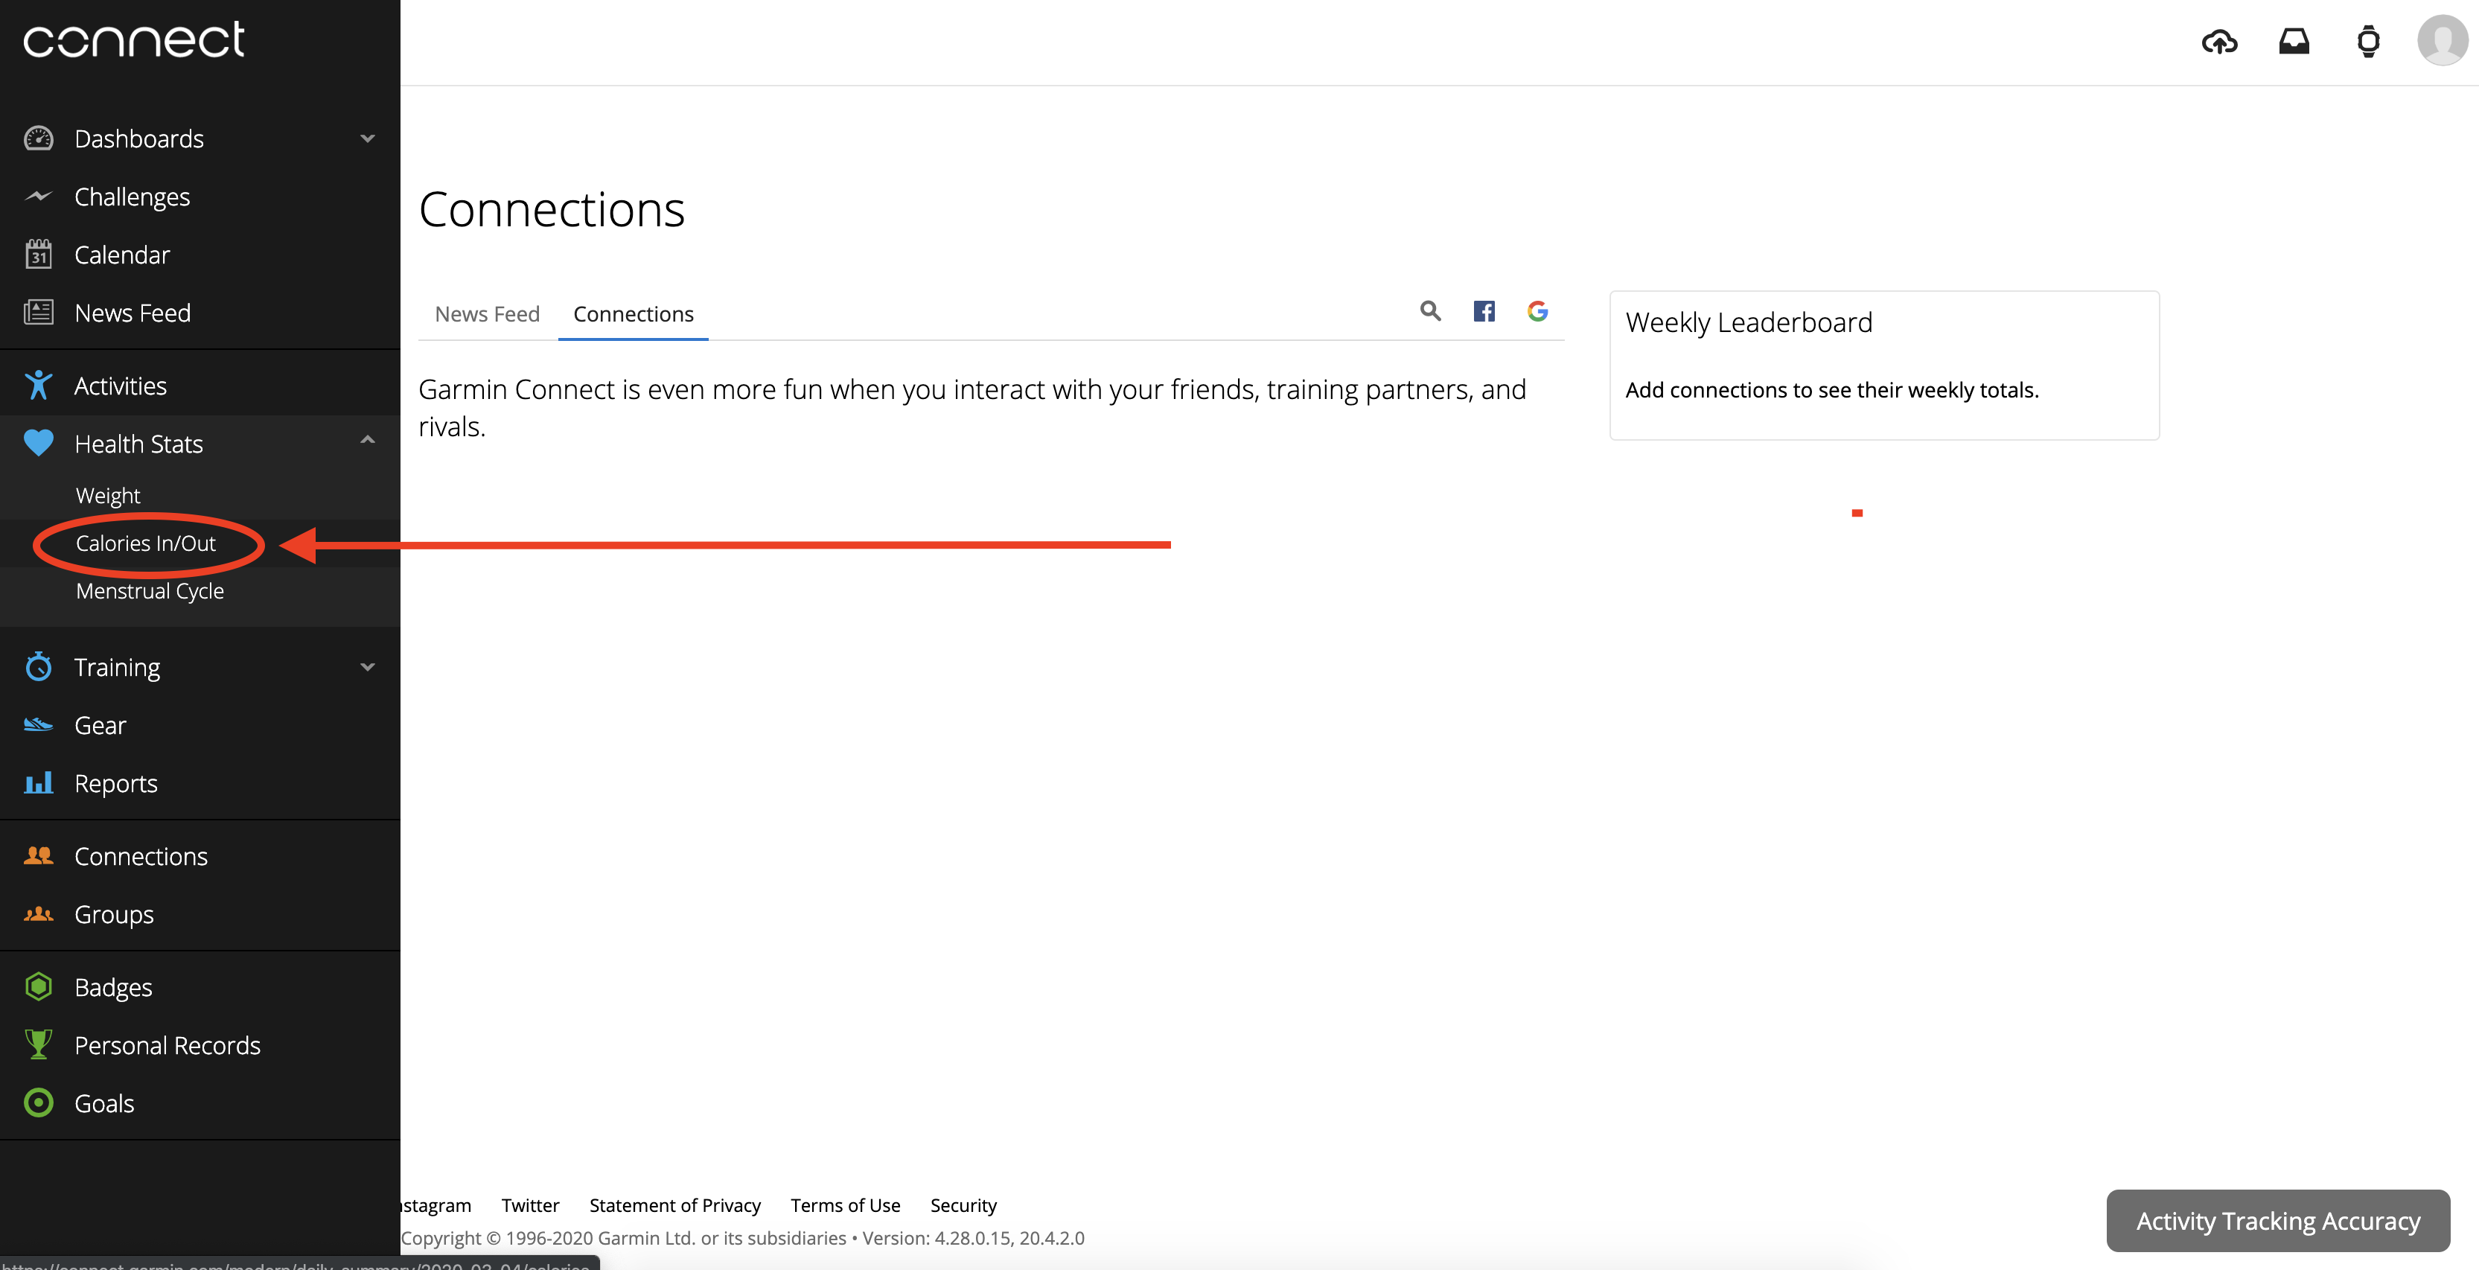The width and height of the screenshot is (2479, 1270).
Task: Click the Reports bar chart icon
Action: pyautogui.click(x=39, y=782)
